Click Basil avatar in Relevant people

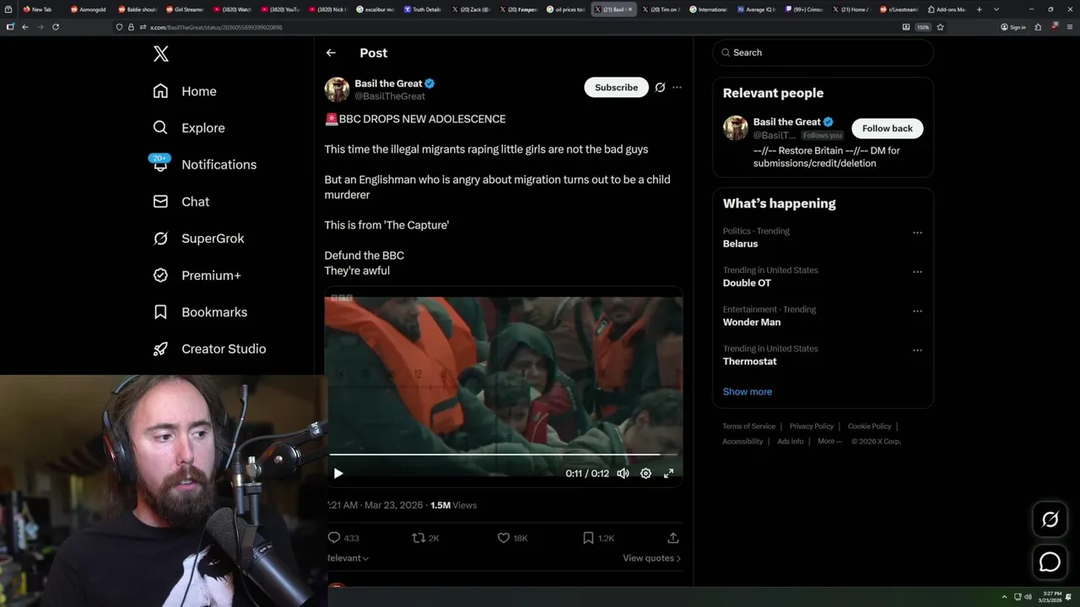tap(735, 128)
